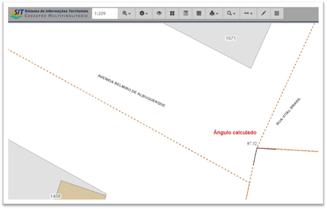Click the SIT logo
327x209 pixels.
tap(17, 14)
